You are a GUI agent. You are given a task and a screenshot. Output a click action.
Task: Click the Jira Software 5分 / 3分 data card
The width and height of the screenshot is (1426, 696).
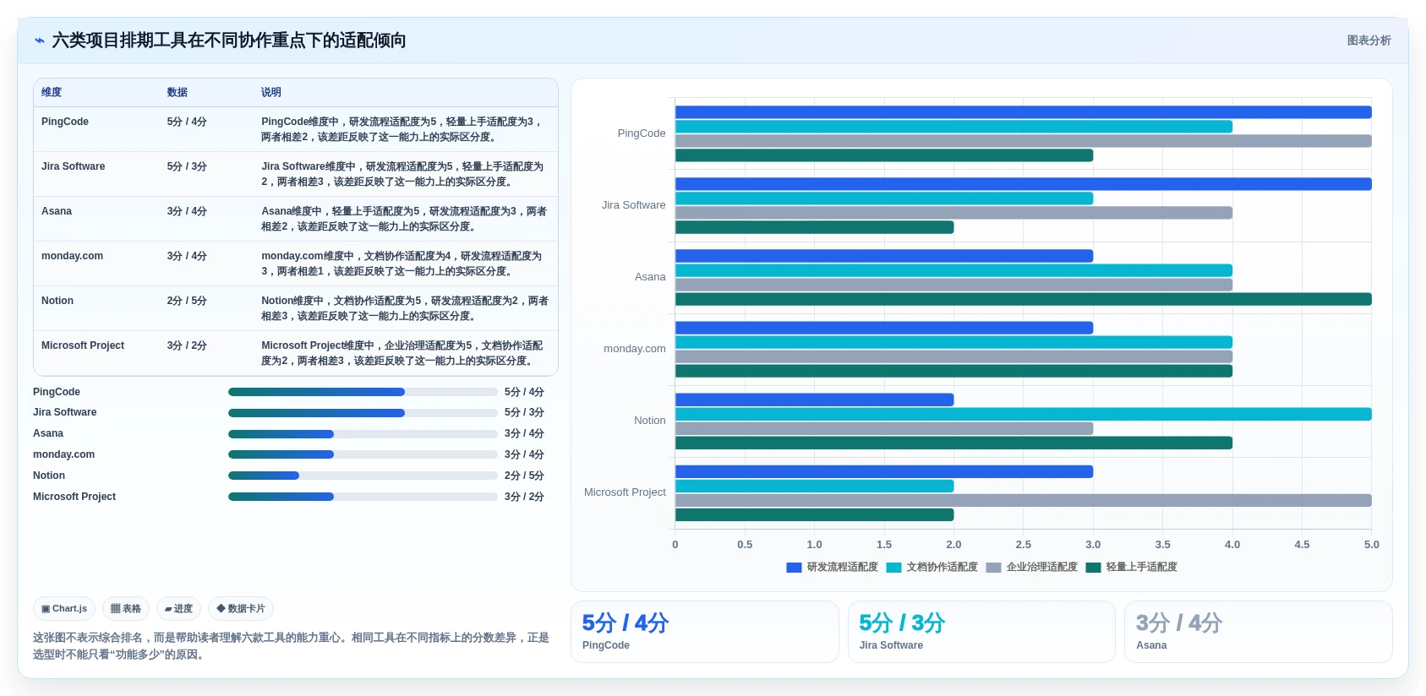tap(981, 632)
